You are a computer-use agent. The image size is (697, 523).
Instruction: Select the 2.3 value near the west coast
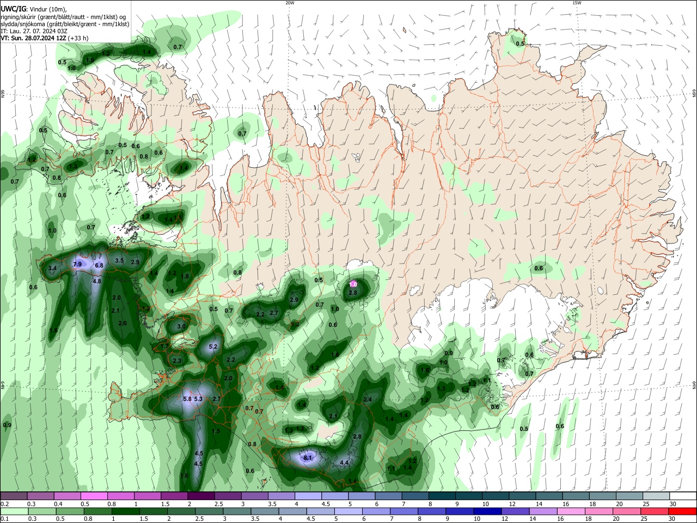point(177,361)
